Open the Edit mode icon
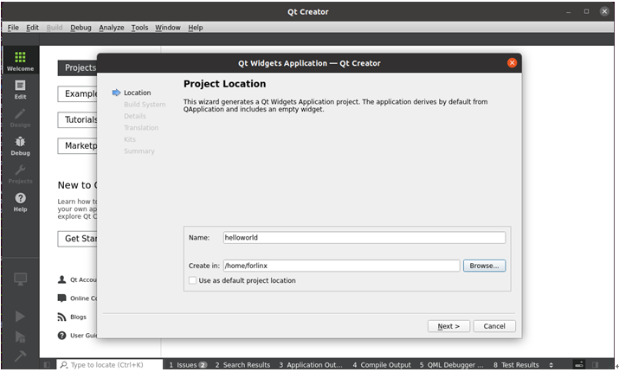 [20, 90]
